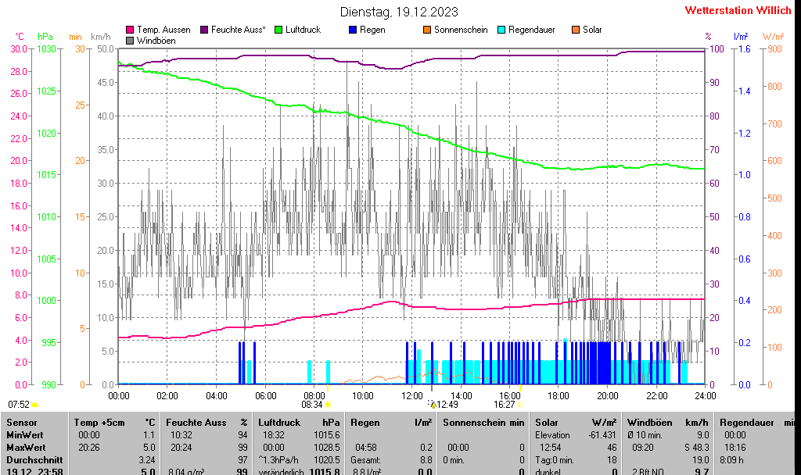Viewport: 801px width, 475px height.
Task: Select the 'Solar' legend label
Action: pos(593,30)
